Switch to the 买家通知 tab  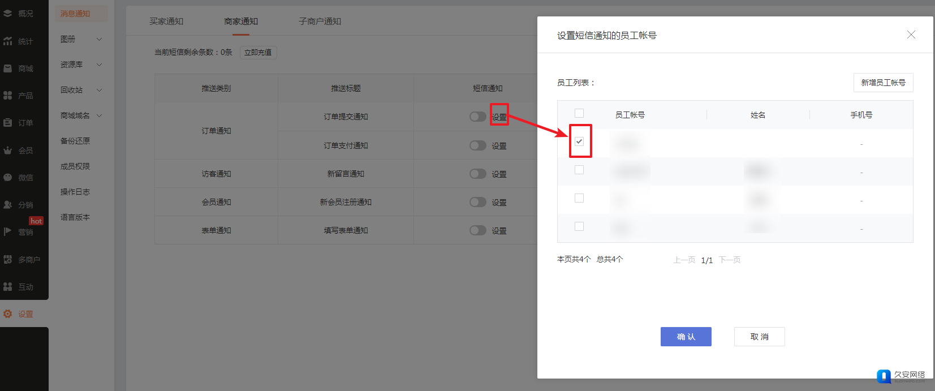pyautogui.click(x=166, y=22)
